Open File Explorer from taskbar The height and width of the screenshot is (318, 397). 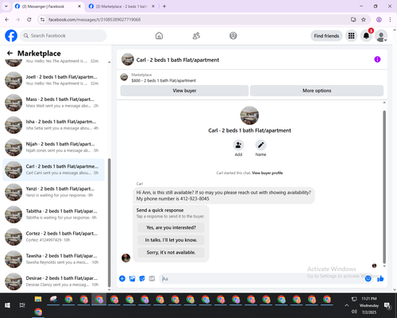coord(38,300)
